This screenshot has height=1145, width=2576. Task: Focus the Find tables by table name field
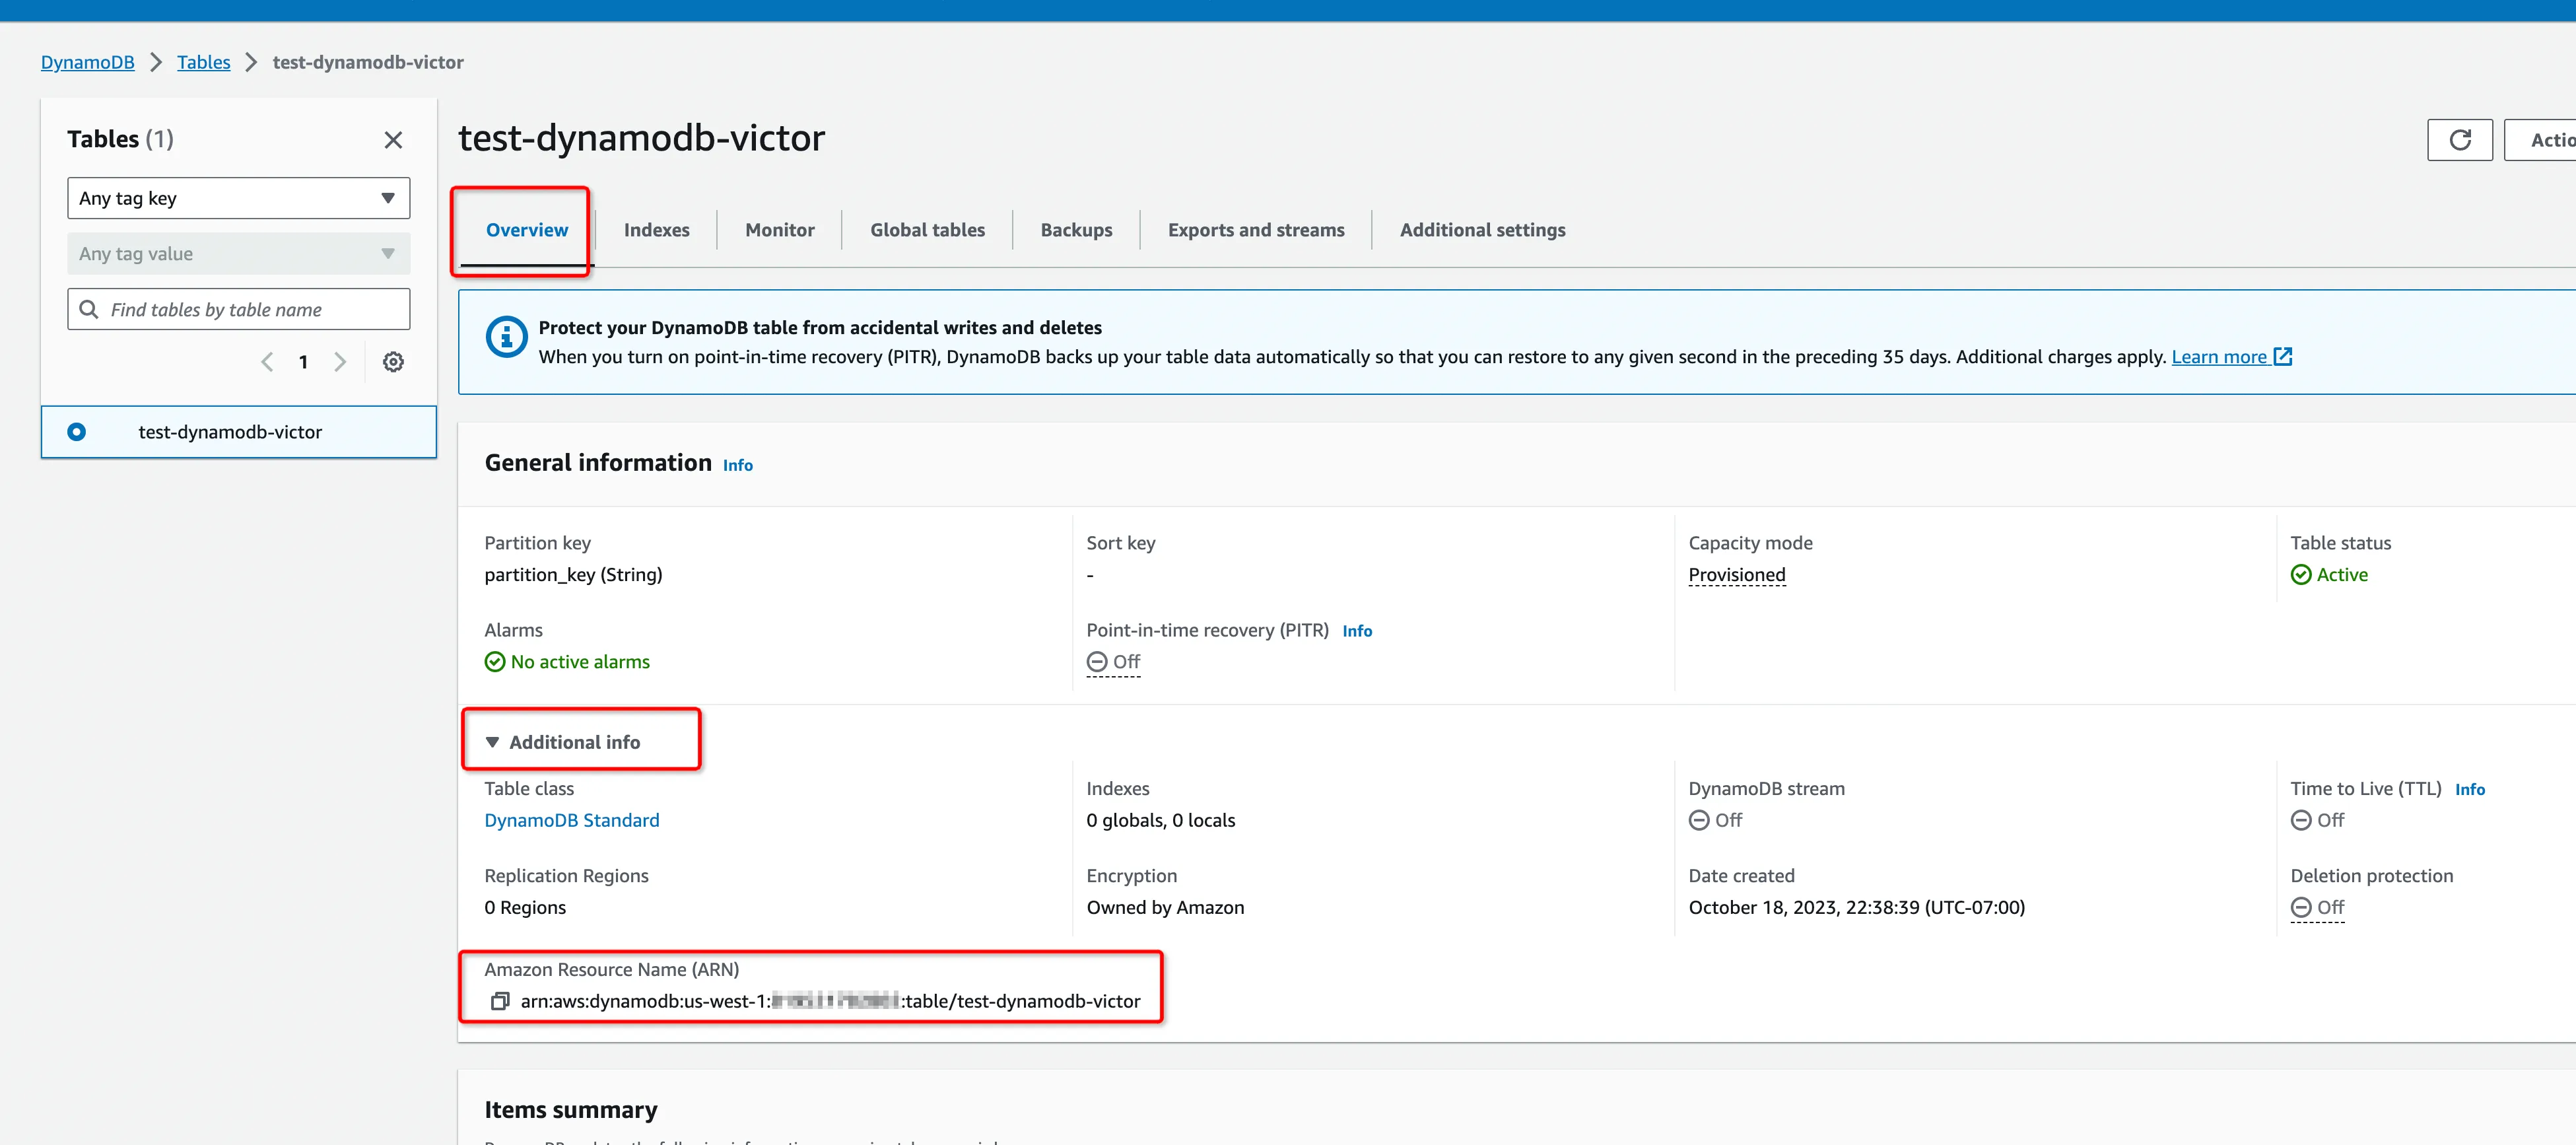(238, 310)
